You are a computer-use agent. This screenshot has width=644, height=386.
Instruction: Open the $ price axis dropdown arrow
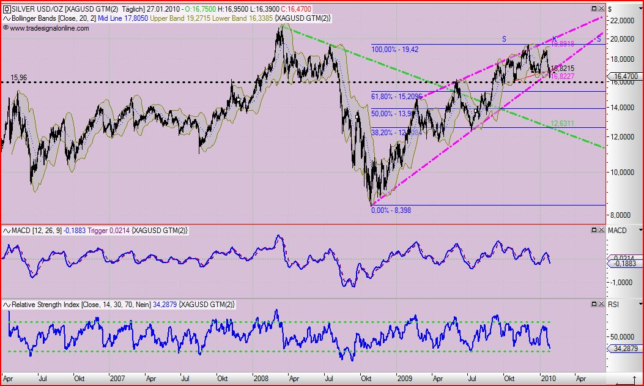point(640,9)
